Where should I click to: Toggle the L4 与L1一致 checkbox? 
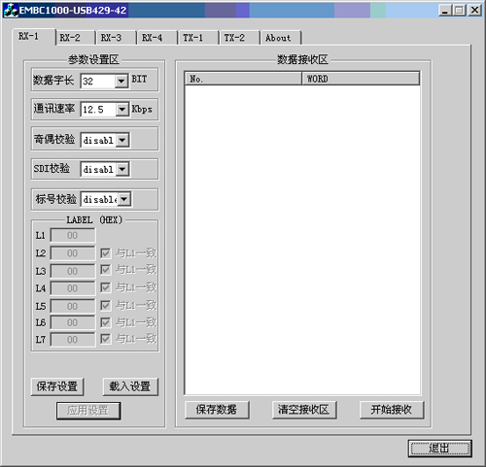tap(105, 287)
